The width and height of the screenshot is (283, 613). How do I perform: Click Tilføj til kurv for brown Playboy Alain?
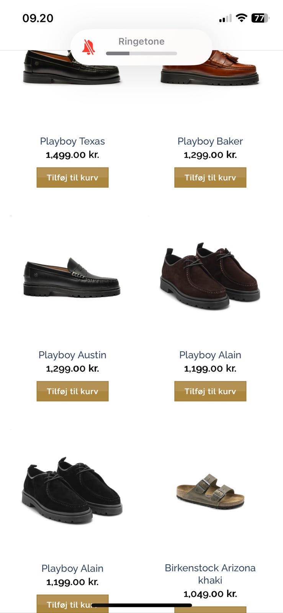click(x=210, y=391)
